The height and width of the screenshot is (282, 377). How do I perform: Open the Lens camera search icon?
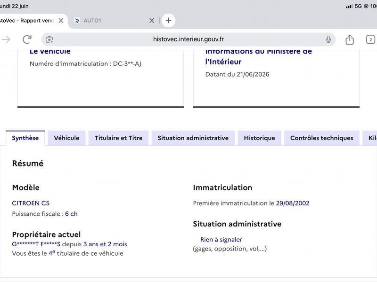tap(49, 39)
